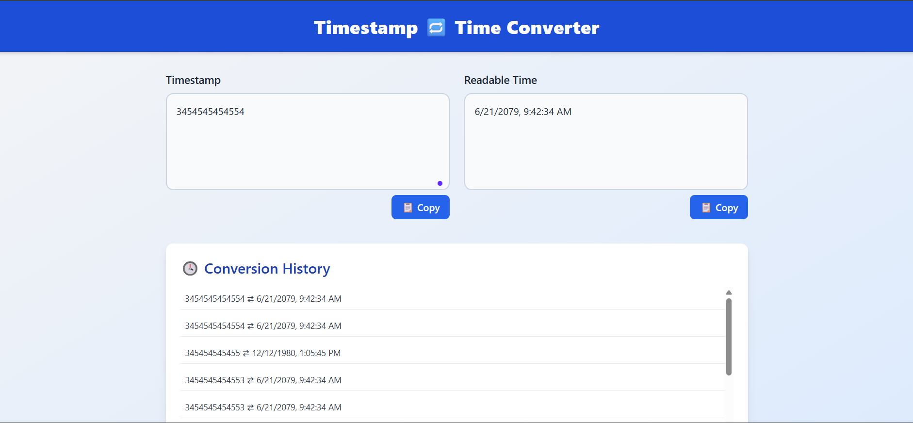The width and height of the screenshot is (913, 423).
Task: Select first history row 3454545454554
Action: tap(452, 299)
